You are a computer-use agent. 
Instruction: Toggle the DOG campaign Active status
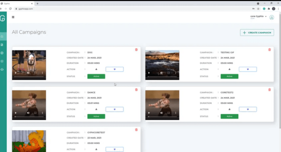[96, 77]
